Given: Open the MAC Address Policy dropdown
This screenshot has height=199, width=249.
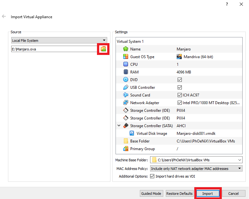Looking at the screenshot, I should click(196, 168).
